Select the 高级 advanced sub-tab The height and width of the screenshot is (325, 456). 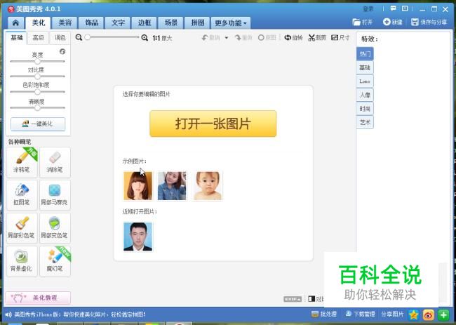[x=38, y=38]
